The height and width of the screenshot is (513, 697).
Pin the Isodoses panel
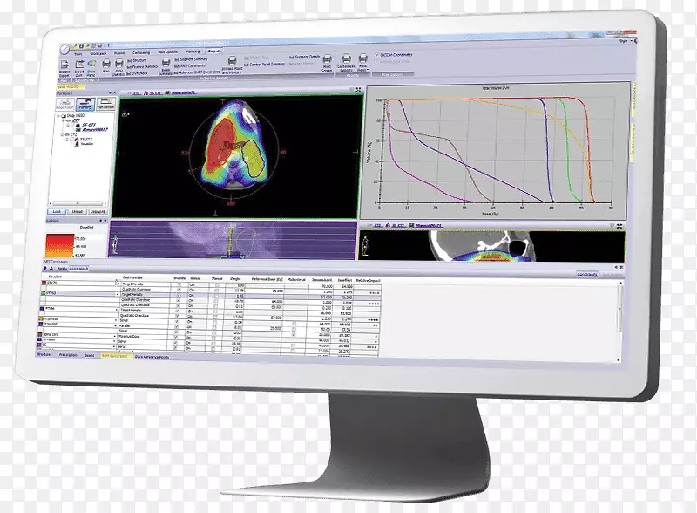tap(100, 221)
